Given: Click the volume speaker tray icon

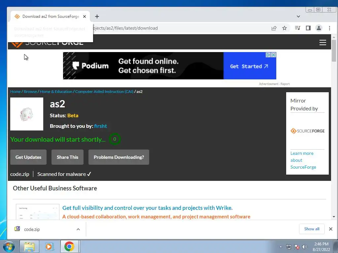Looking at the screenshot, I should tap(305, 247).
